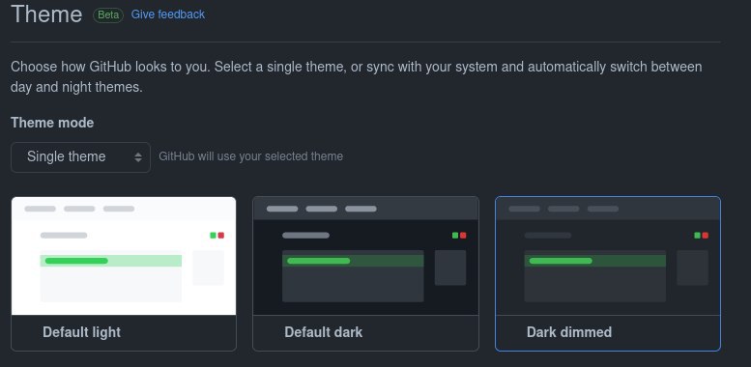Choose the Default light label
The height and width of the screenshot is (367, 751).
(81, 332)
